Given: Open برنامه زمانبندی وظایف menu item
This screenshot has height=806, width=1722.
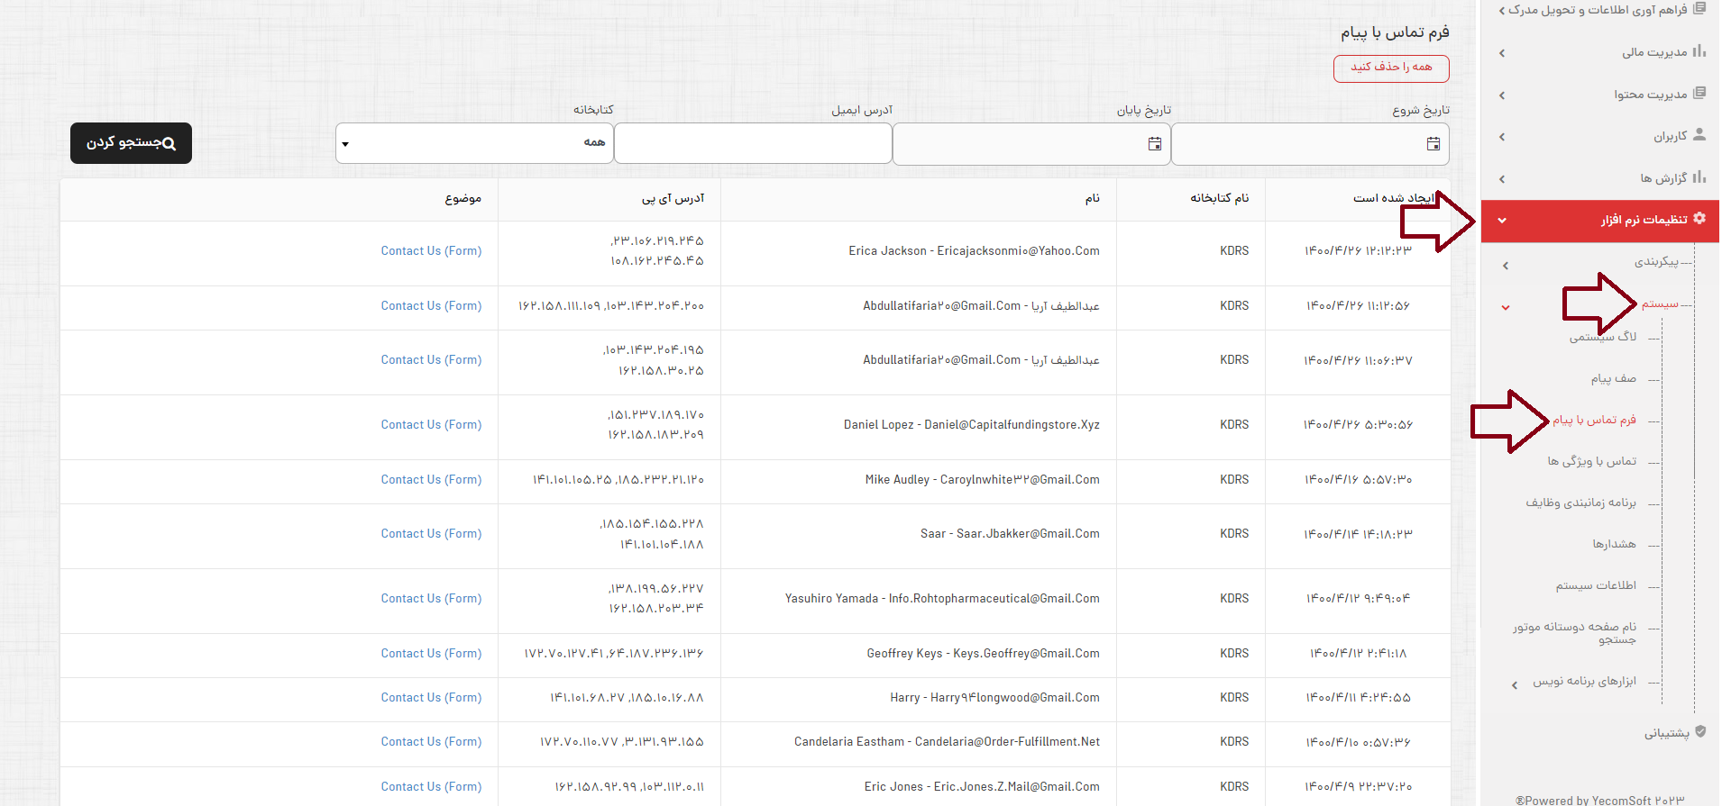Looking at the screenshot, I should coord(1580,503).
